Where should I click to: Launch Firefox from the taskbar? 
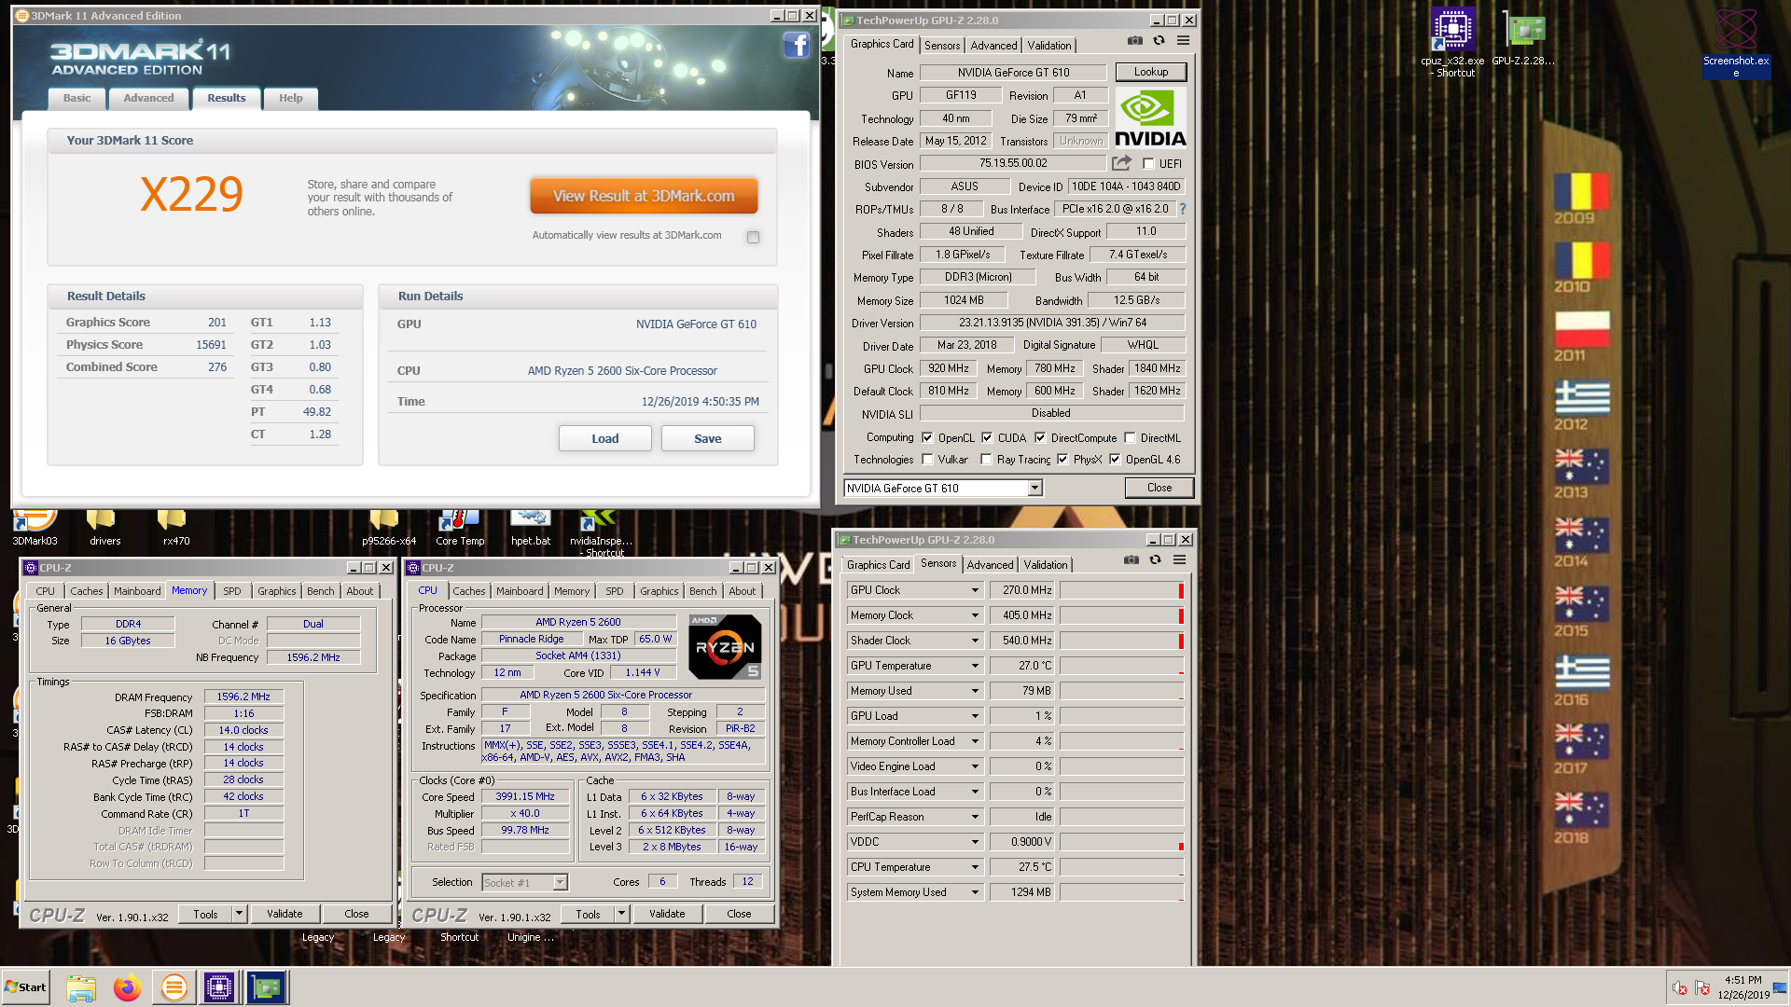(127, 987)
